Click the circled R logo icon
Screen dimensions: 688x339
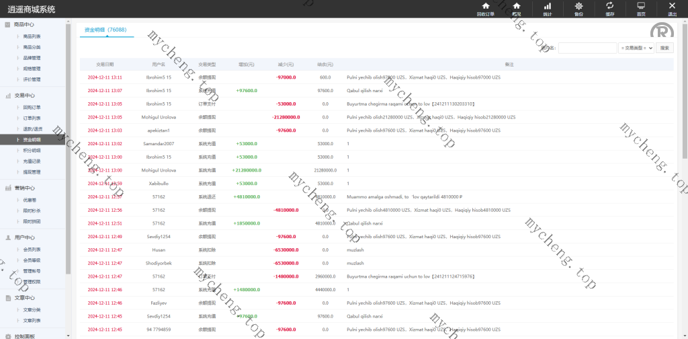[661, 32]
